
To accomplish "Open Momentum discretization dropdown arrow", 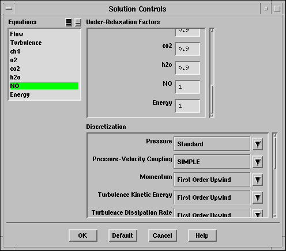I will pos(258,180).
